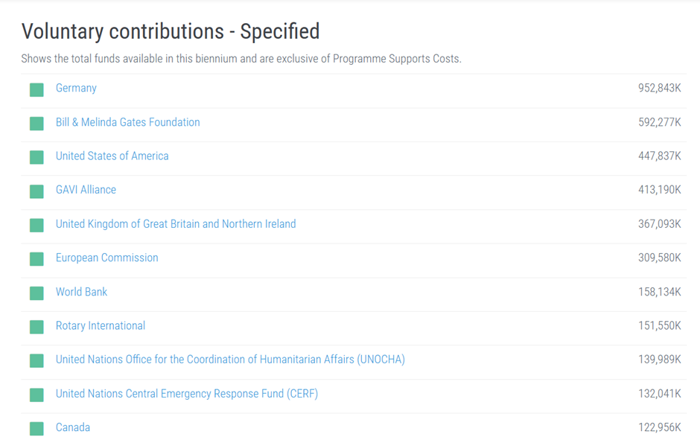Select the green swatch beside Rotary International
Viewport: 700px width, 440px height.
click(x=36, y=327)
